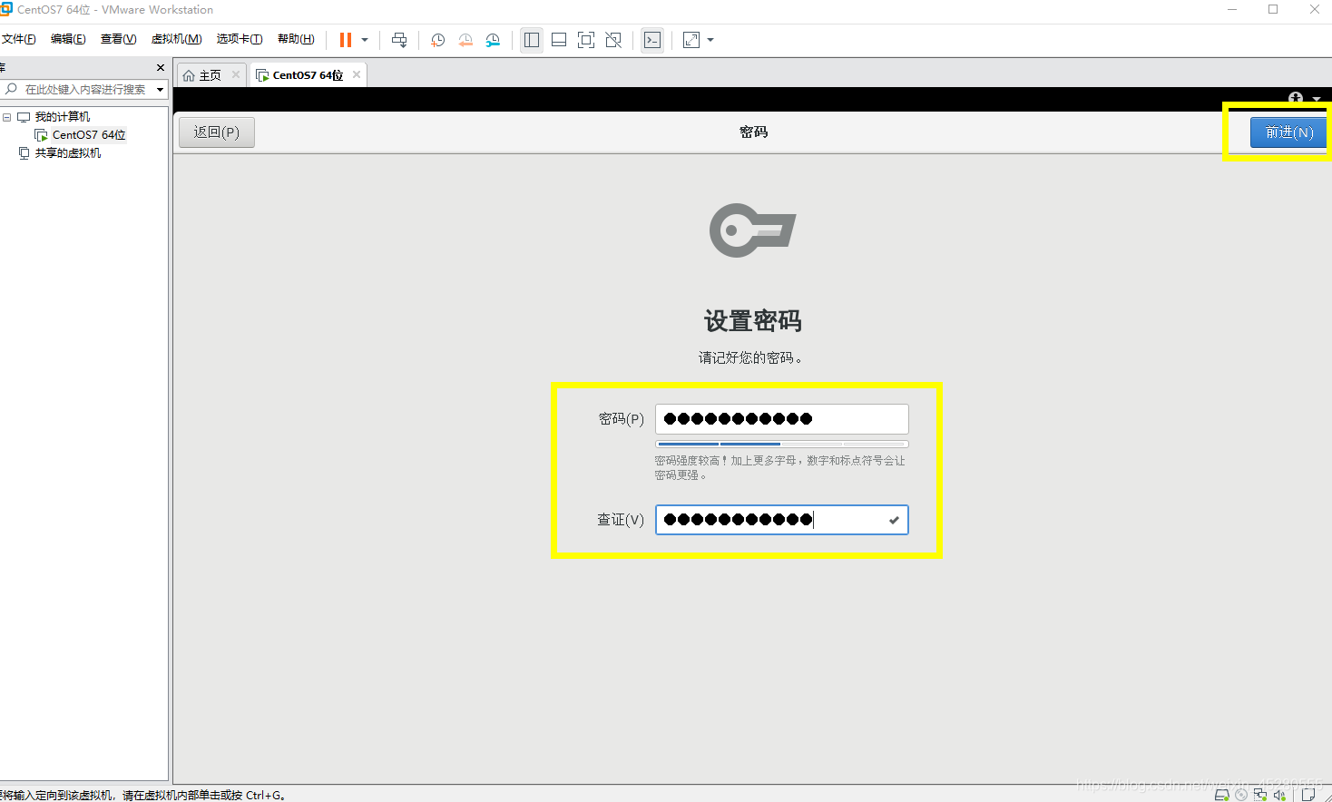The height and width of the screenshot is (802, 1332).
Task: Click the sound card status icon
Action: click(1279, 795)
